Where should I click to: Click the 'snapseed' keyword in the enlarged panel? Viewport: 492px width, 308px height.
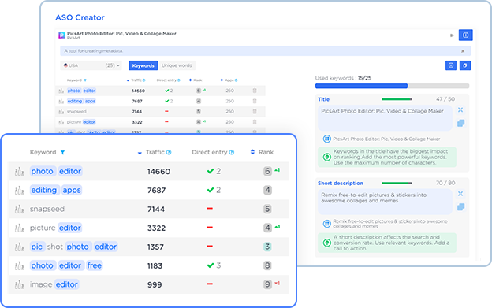47,209
